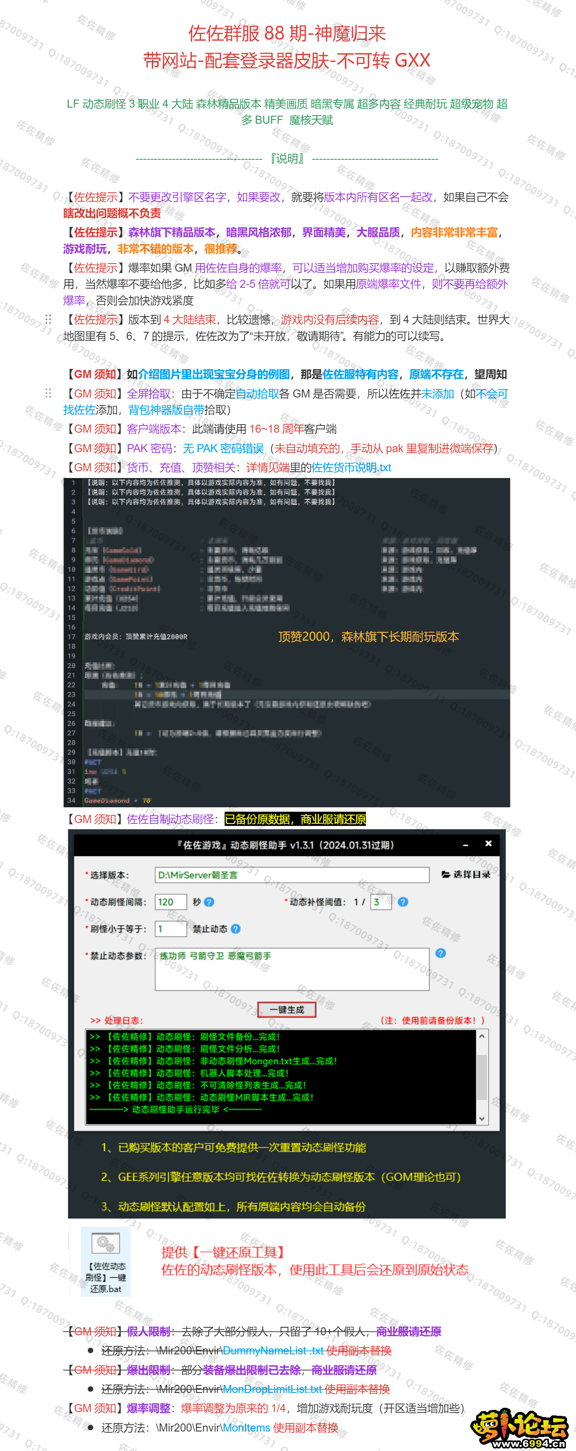The height and width of the screenshot is (1451, 576).
Task: Click the 处理日志 scrollbar thumb
Action: pos(482,1077)
